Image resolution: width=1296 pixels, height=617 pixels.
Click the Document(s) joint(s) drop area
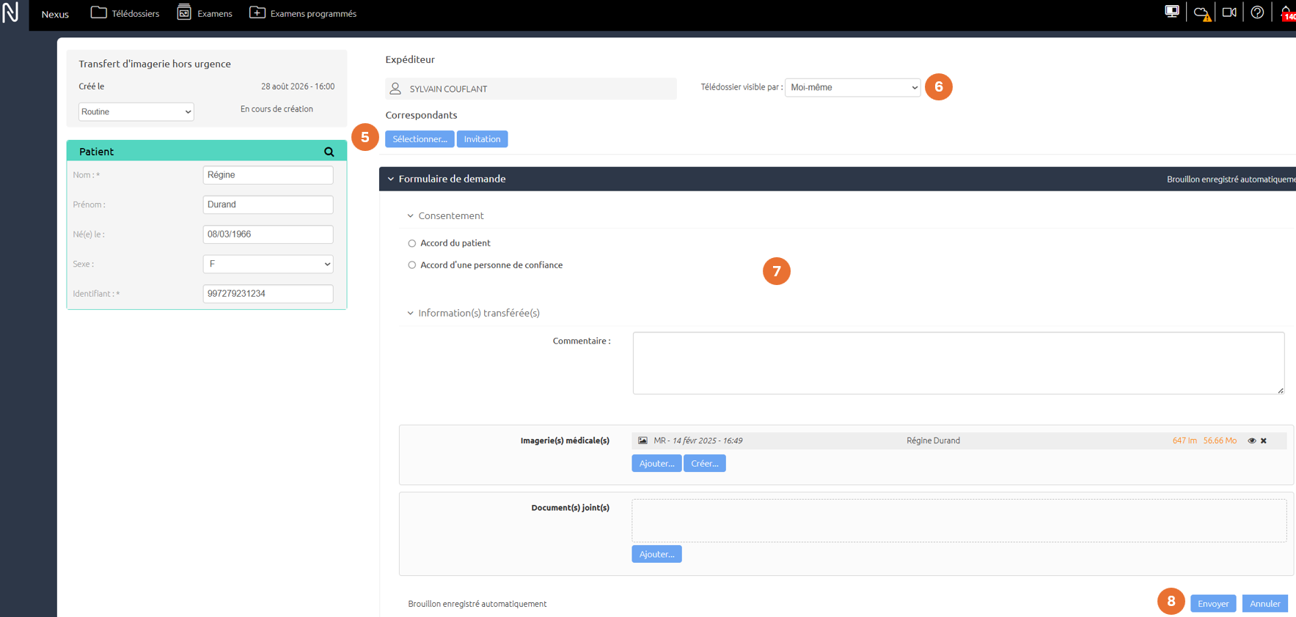tap(959, 521)
